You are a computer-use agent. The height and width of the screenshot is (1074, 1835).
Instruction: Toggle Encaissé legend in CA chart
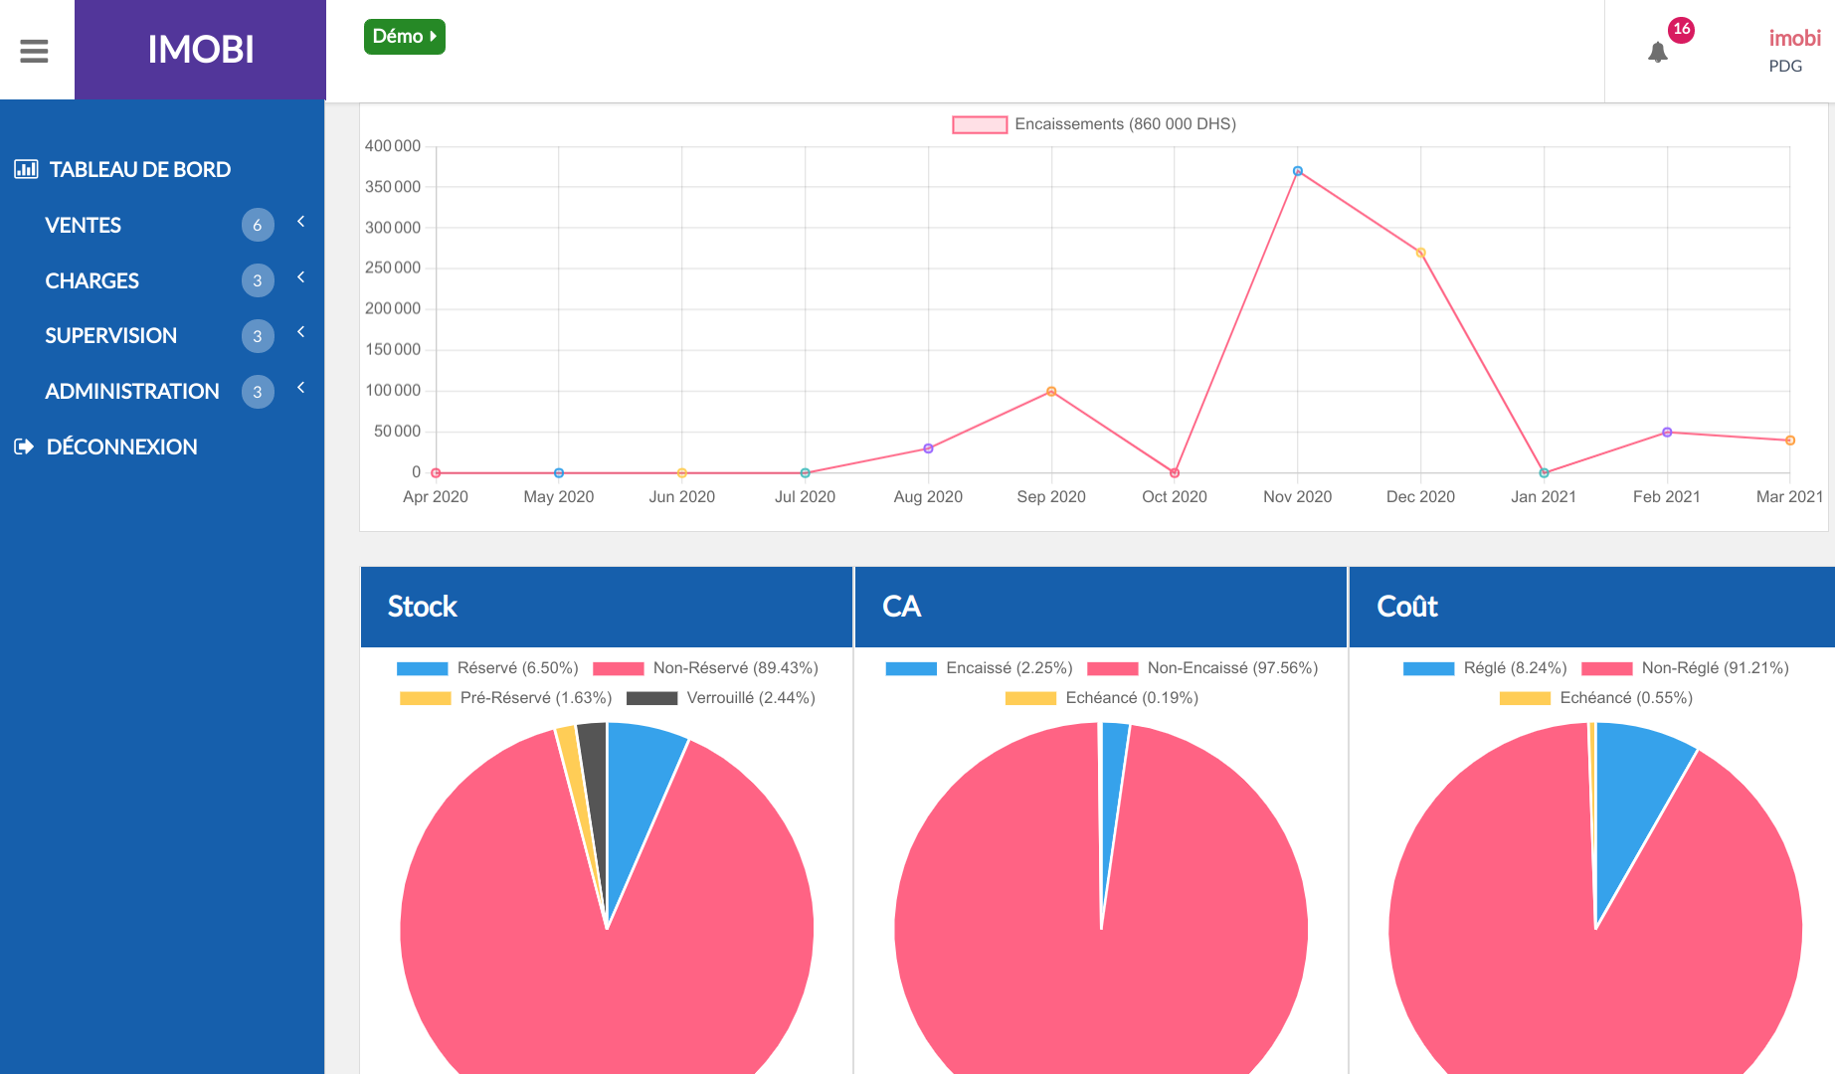(979, 668)
